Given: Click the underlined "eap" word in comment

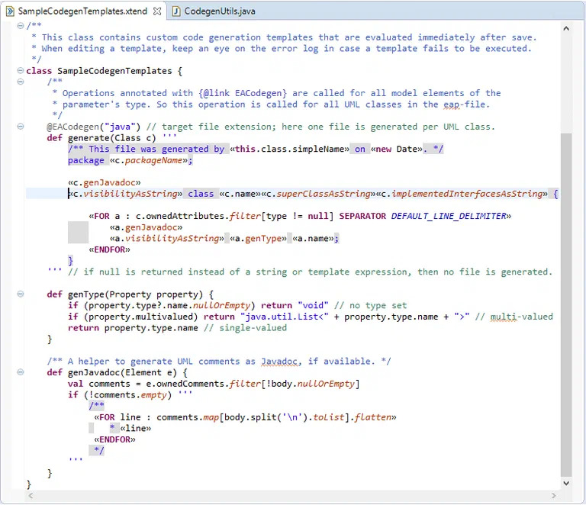Looking at the screenshot, I should (452, 105).
